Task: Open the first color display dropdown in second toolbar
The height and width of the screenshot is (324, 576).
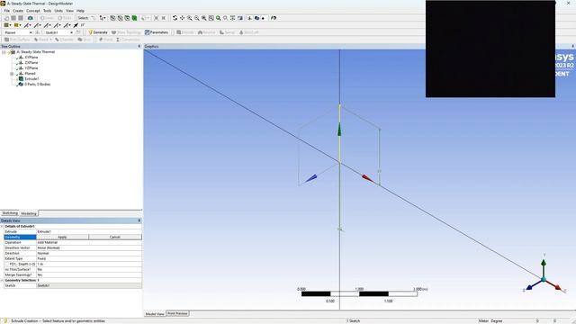Action: tap(7, 25)
